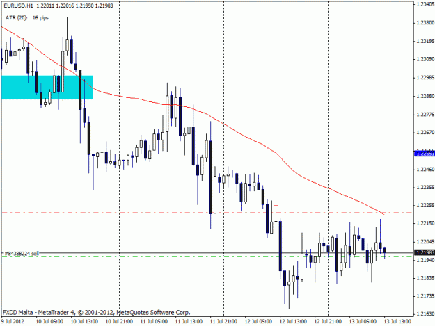
Task: Click the #84388224 sell order label
Action: [22, 253]
